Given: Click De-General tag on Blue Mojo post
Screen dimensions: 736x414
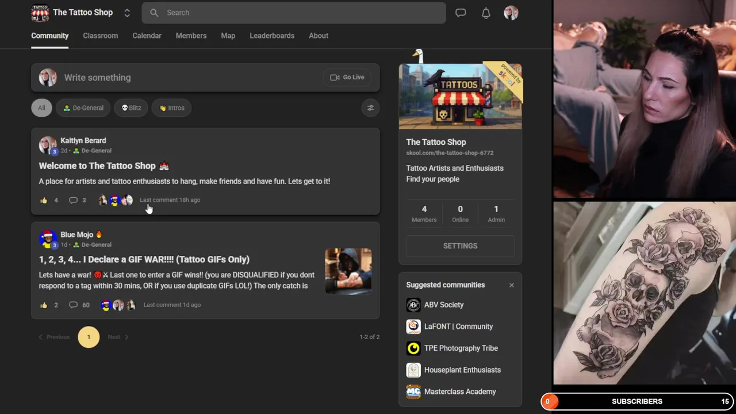Looking at the screenshot, I should click(x=92, y=245).
